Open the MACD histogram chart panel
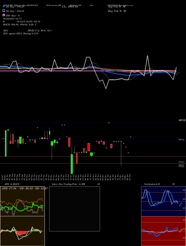The height and width of the screenshot is (246, 186). pyautogui.click(x=22, y=231)
